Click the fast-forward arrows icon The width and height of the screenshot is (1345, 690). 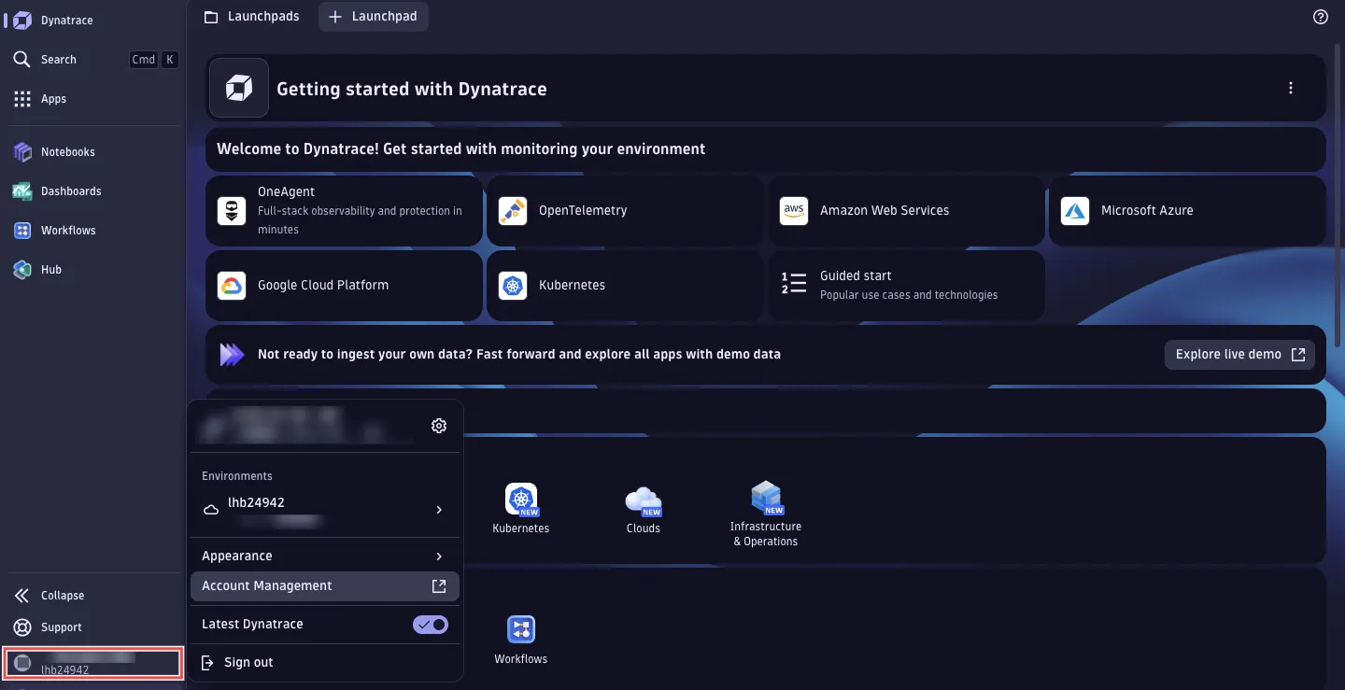coord(232,355)
